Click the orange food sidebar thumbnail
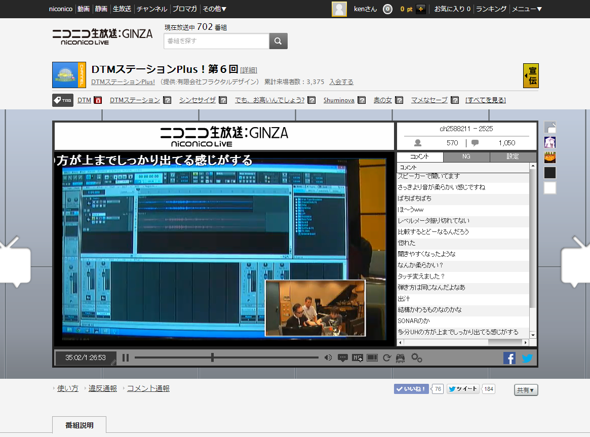 tap(550, 157)
